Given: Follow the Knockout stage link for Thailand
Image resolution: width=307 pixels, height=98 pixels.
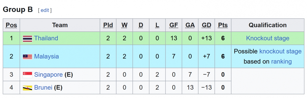Looking at the screenshot, I should click(267, 38).
